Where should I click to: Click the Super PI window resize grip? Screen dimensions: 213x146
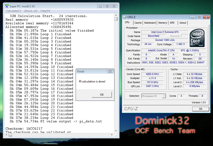click(116, 135)
